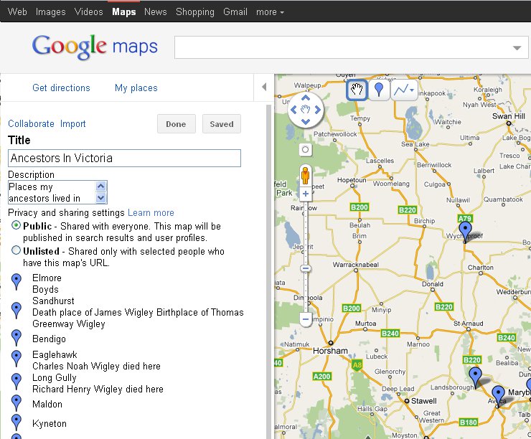Click the Street View pegman icon
531x439 pixels.
click(306, 175)
